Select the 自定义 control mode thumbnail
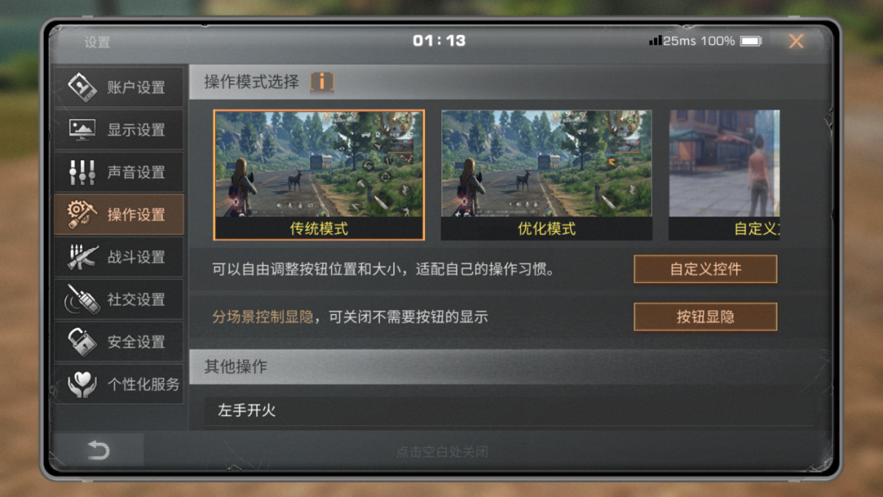The width and height of the screenshot is (883, 497). coord(724,175)
